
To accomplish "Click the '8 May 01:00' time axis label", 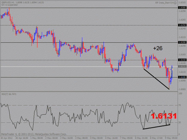I will (141, 138).
